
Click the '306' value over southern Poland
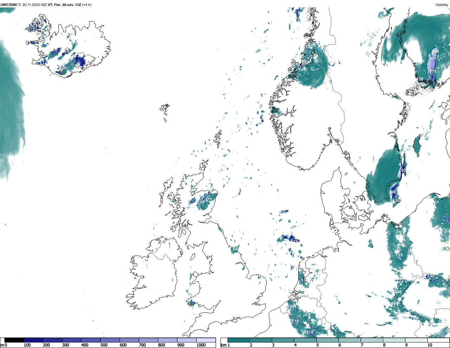[x=398, y=292]
